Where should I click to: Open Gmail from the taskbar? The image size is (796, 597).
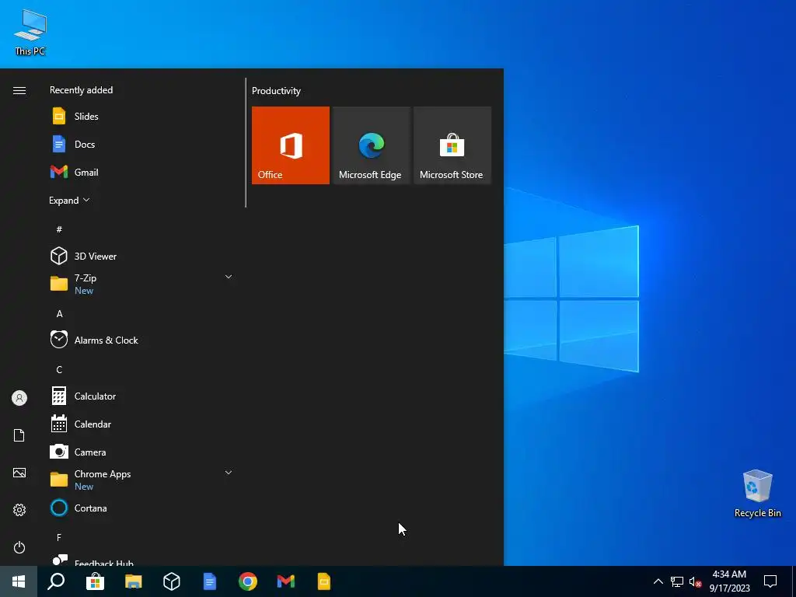(286, 581)
